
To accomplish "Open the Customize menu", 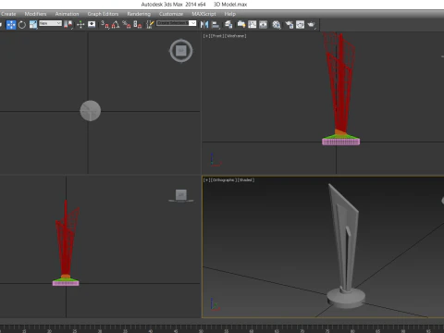I will click(x=171, y=14).
